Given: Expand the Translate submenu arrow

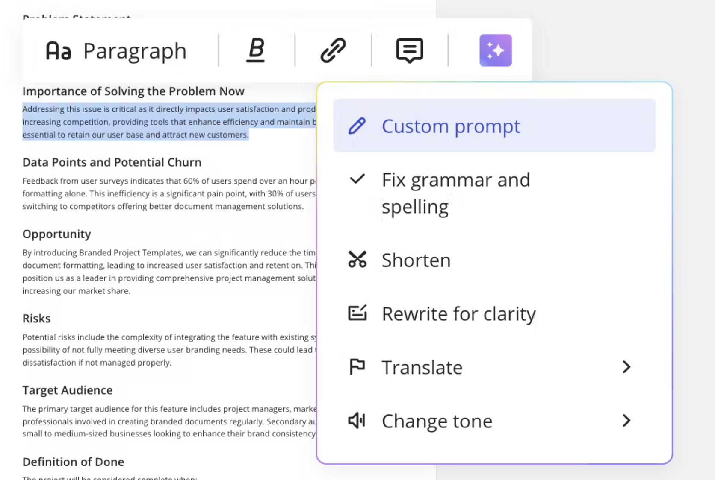Looking at the screenshot, I should click(x=626, y=367).
